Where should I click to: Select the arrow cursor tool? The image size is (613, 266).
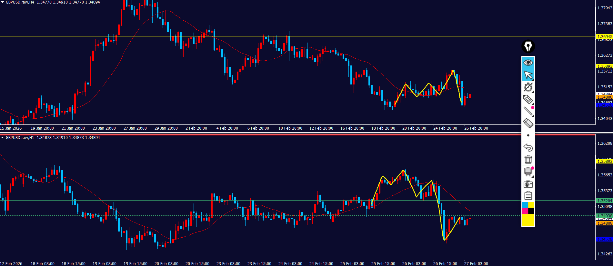pos(528,75)
